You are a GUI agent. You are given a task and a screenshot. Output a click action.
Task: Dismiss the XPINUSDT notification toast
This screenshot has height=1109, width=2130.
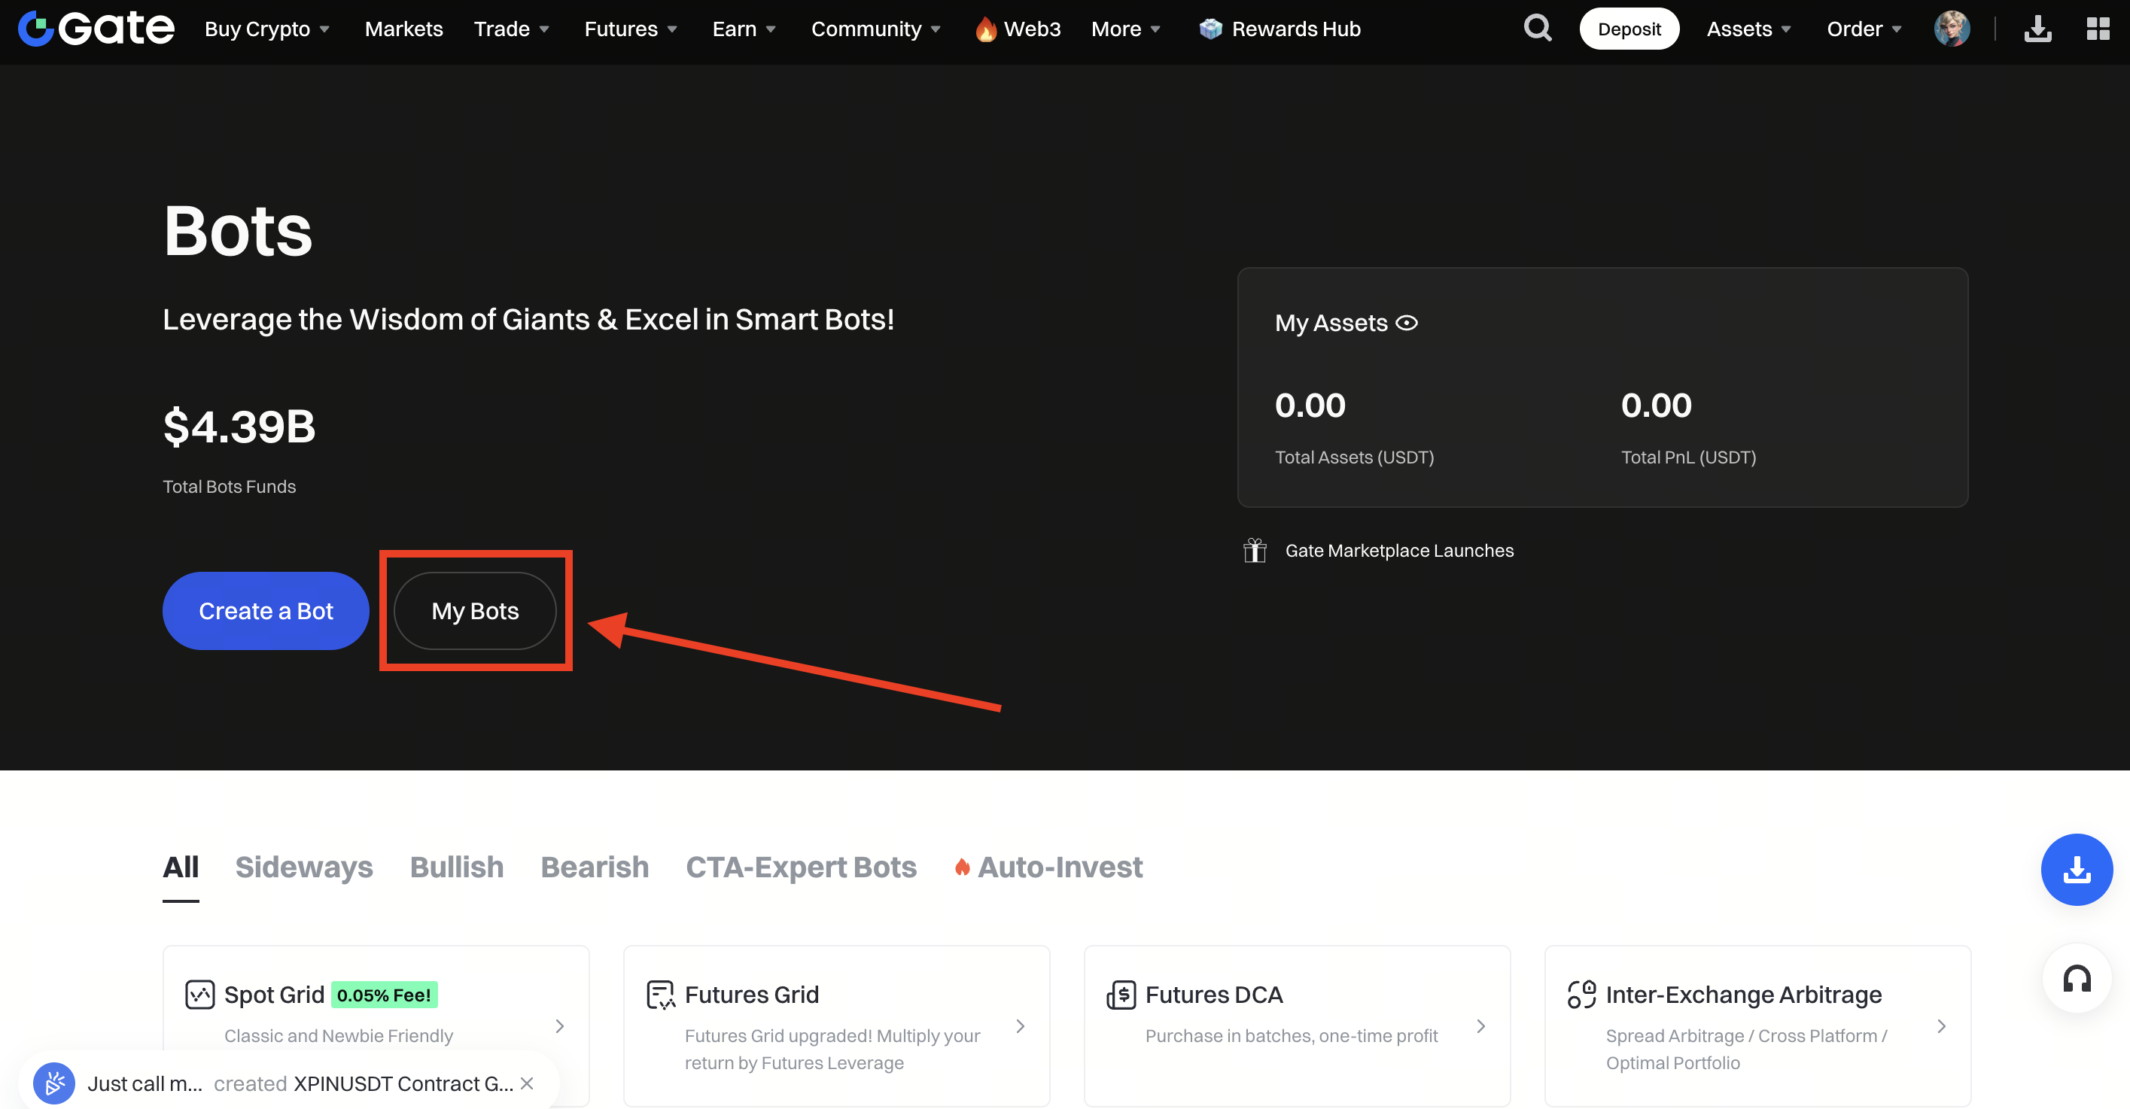tap(527, 1083)
